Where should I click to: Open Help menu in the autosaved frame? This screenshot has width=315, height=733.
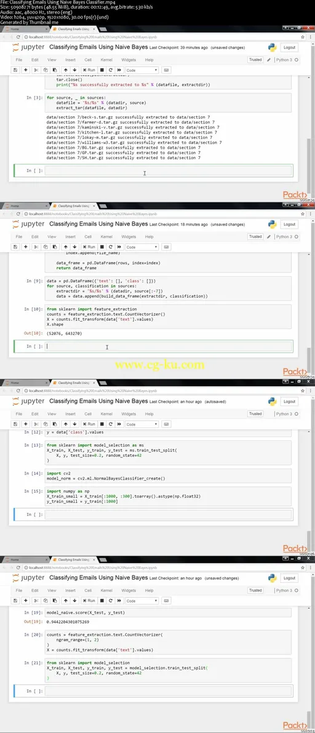pos(149,414)
